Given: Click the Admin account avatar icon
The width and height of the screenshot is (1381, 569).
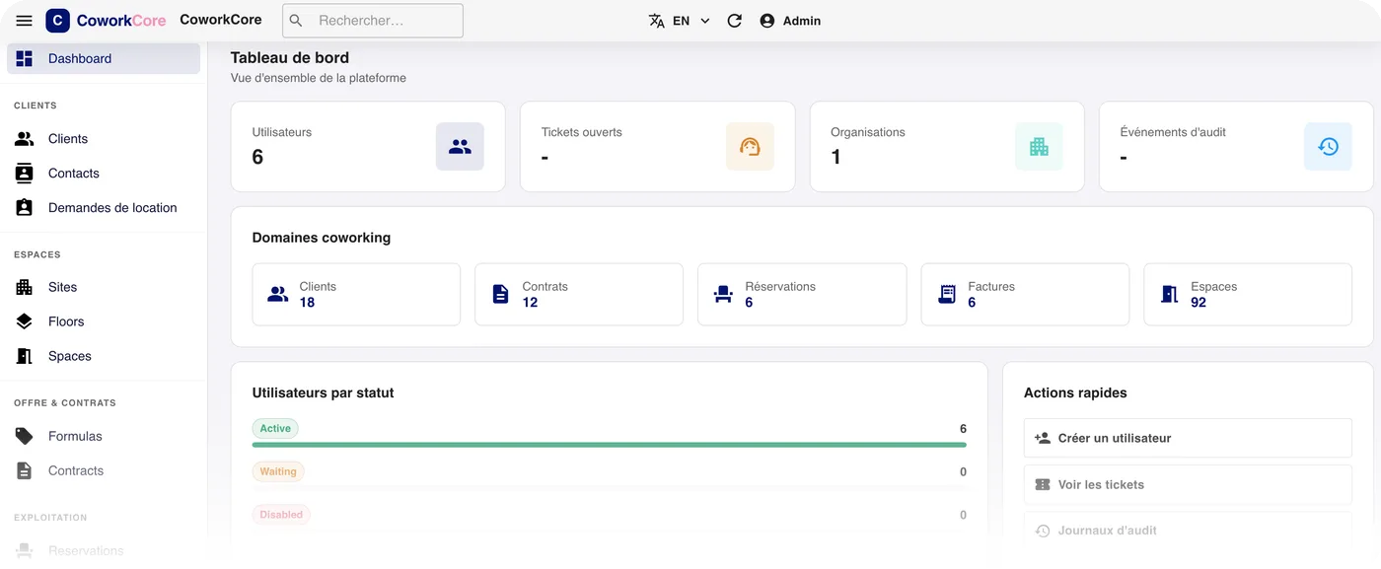Looking at the screenshot, I should (x=767, y=21).
